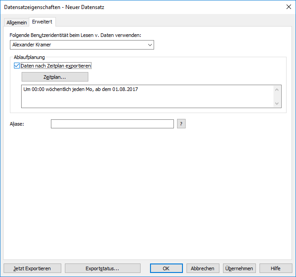Image resolution: width=296 pixels, height=277 pixels.
Task: Focus the Aliase input field
Action: 112,124
